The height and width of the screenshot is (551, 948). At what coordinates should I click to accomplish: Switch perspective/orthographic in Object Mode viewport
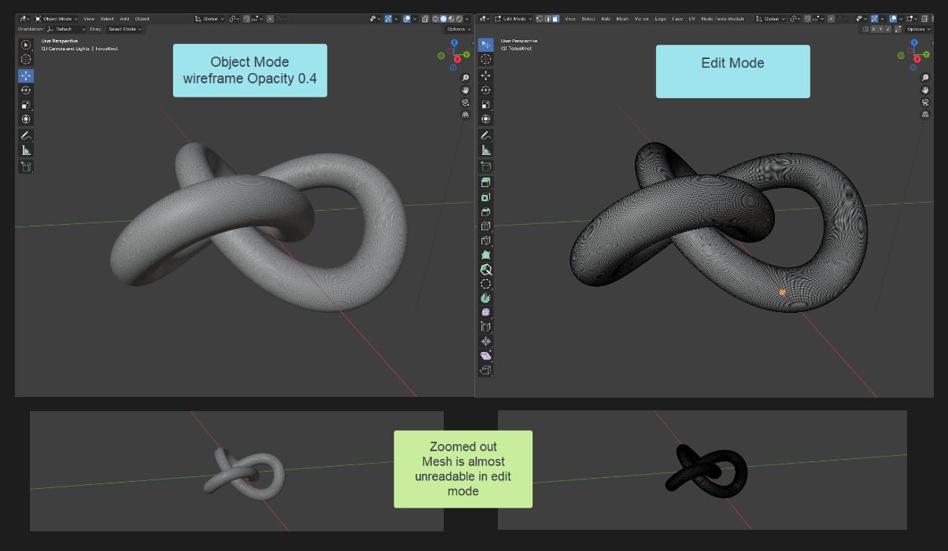(465, 115)
